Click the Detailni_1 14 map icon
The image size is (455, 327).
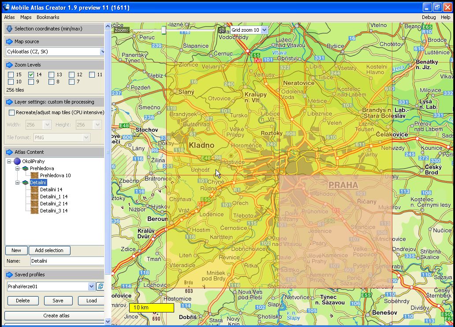pyautogui.click(x=34, y=197)
